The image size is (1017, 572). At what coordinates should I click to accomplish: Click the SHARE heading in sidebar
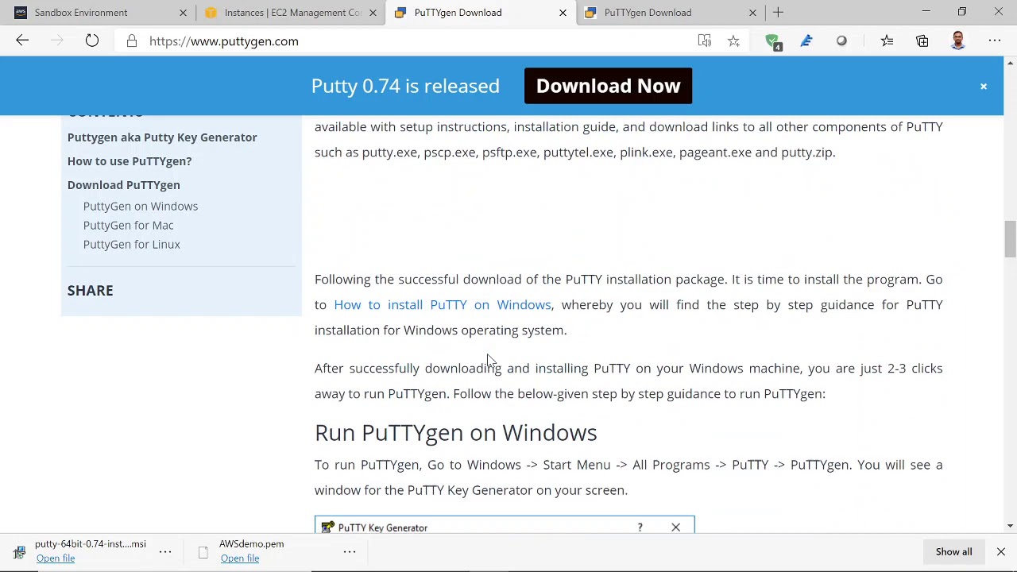click(91, 291)
